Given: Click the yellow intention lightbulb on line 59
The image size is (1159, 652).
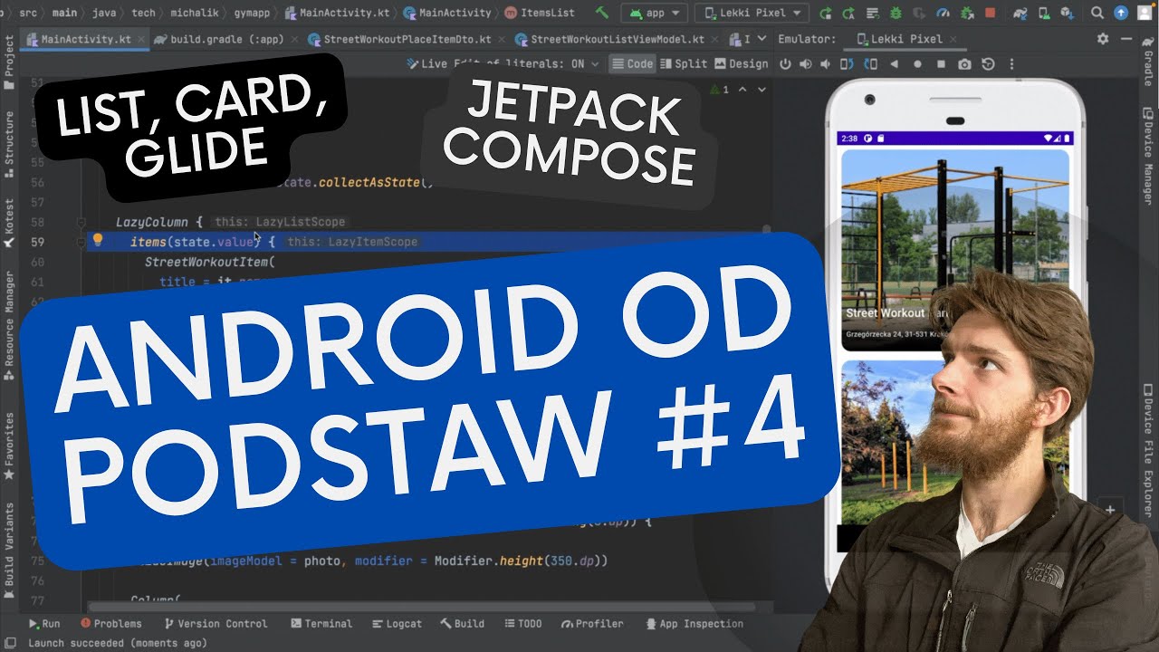Looking at the screenshot, I should pos(98,241).
